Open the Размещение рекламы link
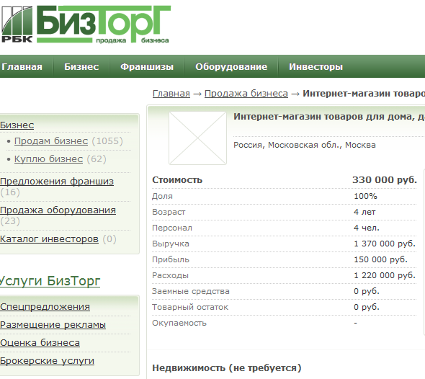The width and height of the screenshot is (425, 379). pos(53,324)
